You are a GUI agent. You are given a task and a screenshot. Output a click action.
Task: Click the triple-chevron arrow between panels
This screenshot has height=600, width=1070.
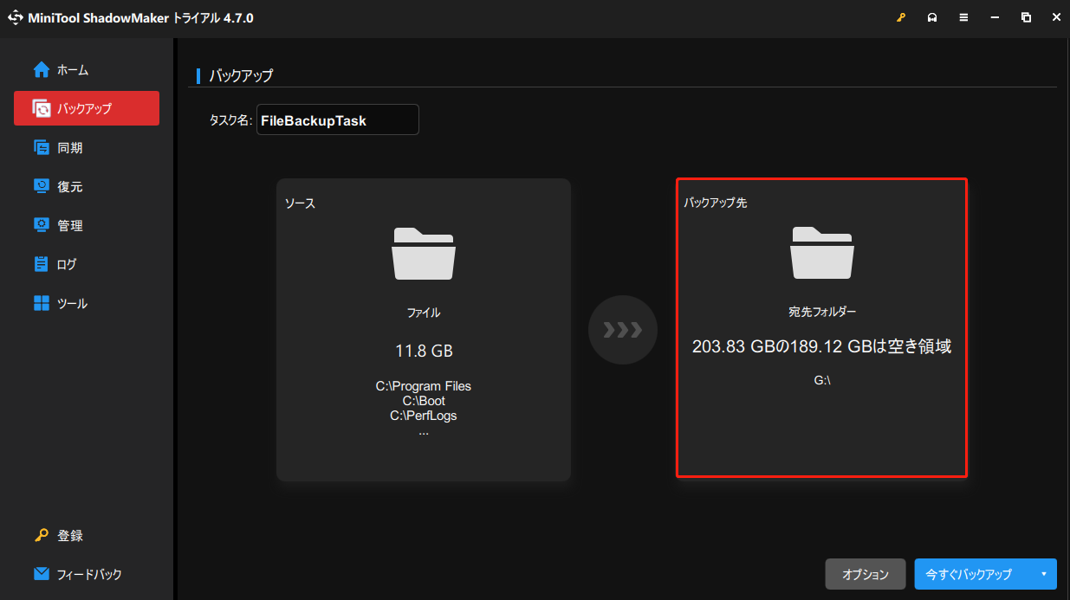[x=623, y=330]
